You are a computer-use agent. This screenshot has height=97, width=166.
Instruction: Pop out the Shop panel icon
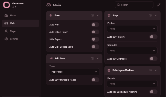pos(150,15)
